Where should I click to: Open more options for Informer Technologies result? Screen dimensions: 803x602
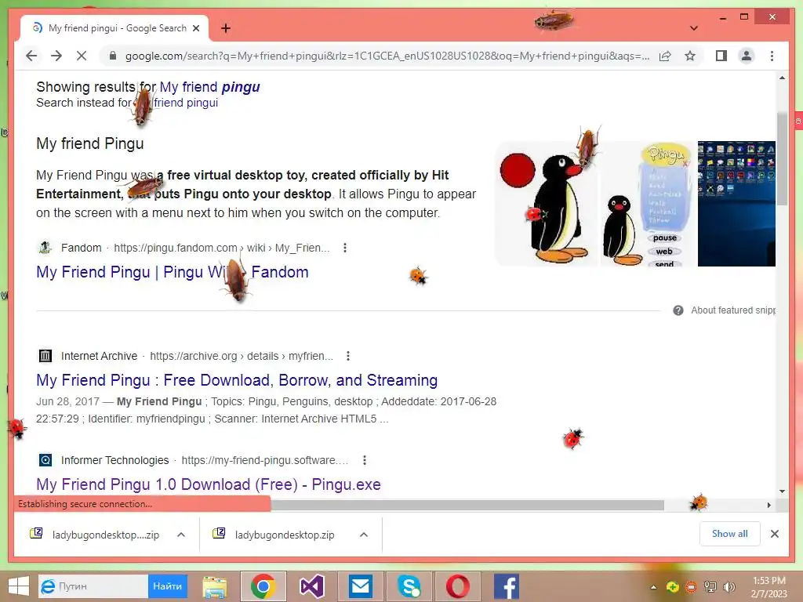(x=364, y=460)
